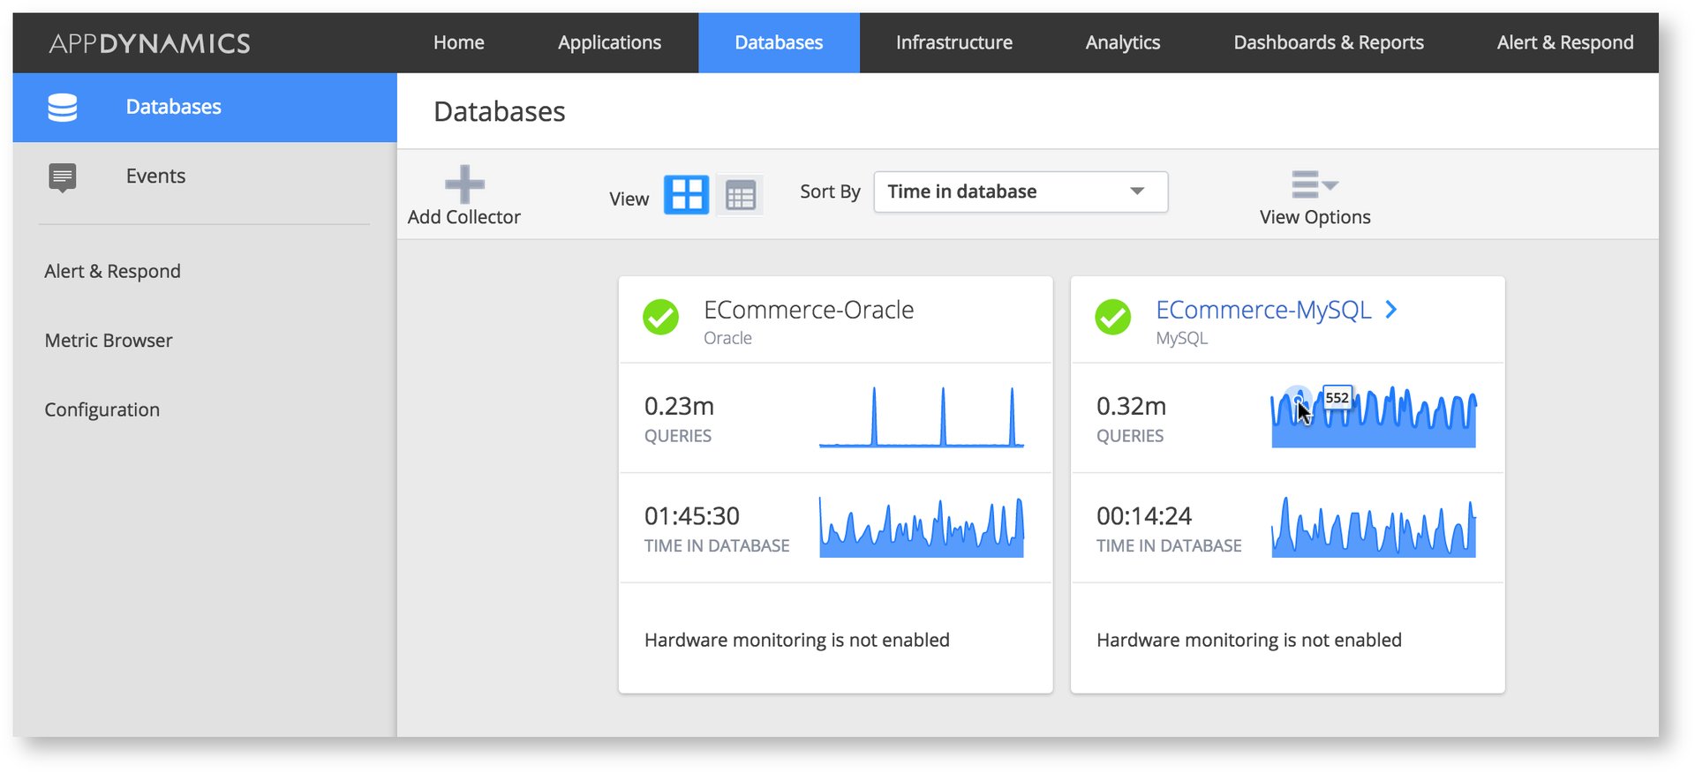The image size is (1695, 773).
Task: Click the 00:14:24 time in database value
Action: [1144, 516]
